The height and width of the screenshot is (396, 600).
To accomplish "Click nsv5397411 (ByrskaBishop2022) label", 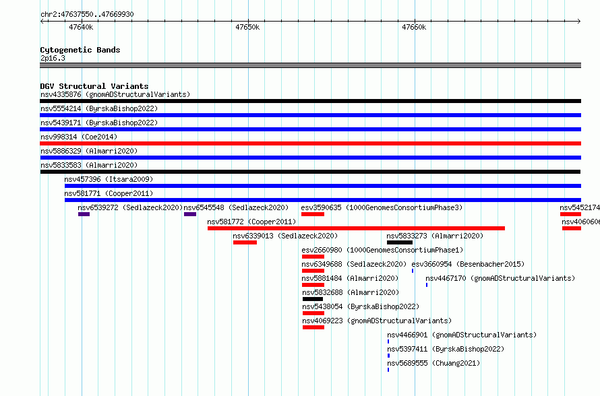I will pyautogui.click(x=446, y=349).
